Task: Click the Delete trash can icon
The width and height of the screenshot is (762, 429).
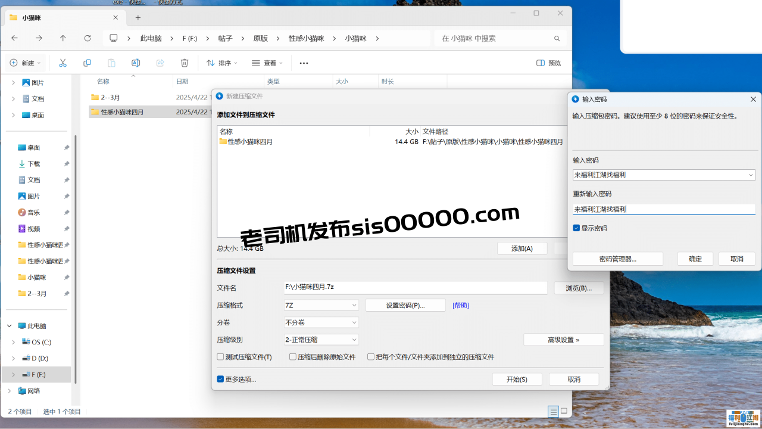Action: pyautogui.click(x=185, y=63)
